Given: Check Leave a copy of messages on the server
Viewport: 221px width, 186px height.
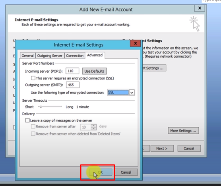Looking at the screenshot, I should coord(27,120).
